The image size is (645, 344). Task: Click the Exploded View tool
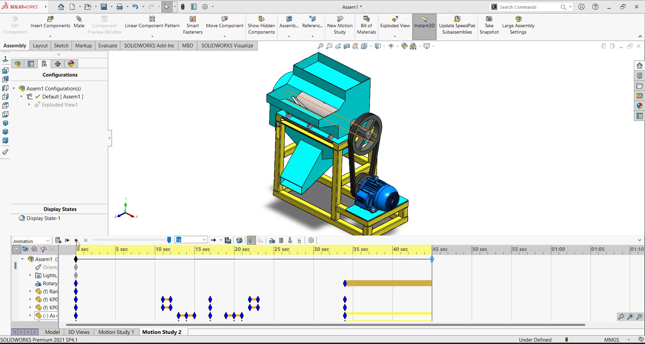pyautogui.click(x=395, y=22)
